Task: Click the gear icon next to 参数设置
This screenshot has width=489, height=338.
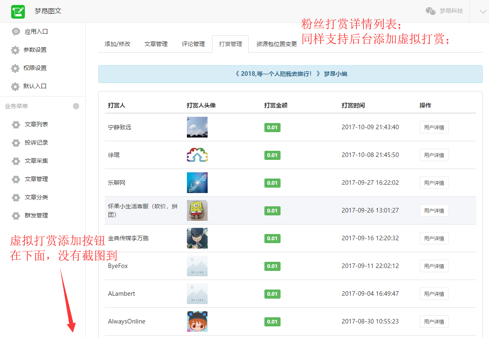Action: click(15, 50)
